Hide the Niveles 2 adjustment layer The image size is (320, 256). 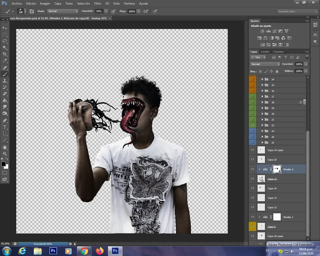pyautogui.click(x=252, y=169)
